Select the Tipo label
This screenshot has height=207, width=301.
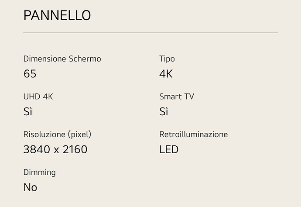click(x=167, y=59)
